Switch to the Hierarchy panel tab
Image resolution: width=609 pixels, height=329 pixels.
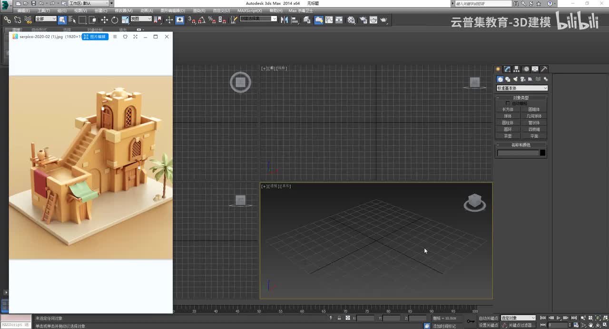(517, 69)
